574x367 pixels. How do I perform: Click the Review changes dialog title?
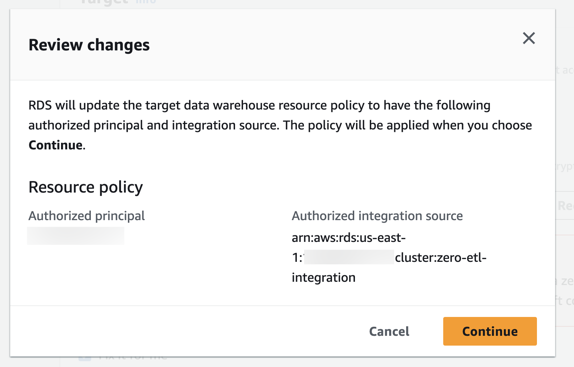pyautogui.click(x=89, y=45)
